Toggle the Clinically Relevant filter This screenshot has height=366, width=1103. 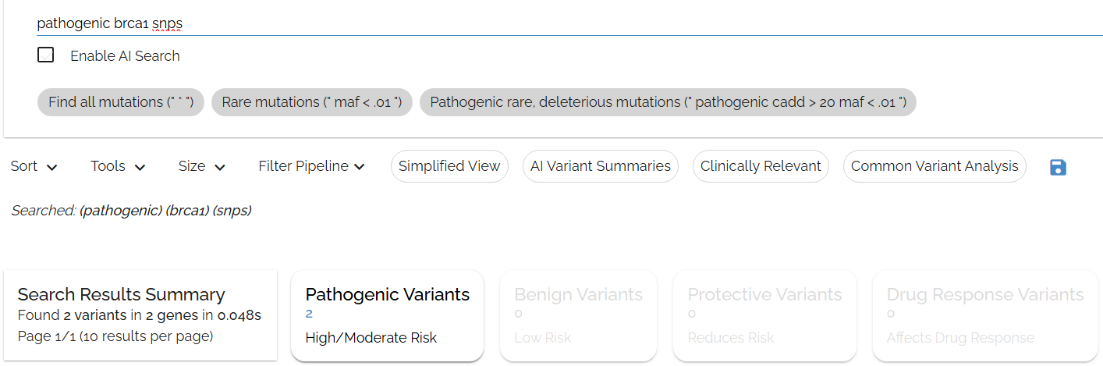(761, 166)
